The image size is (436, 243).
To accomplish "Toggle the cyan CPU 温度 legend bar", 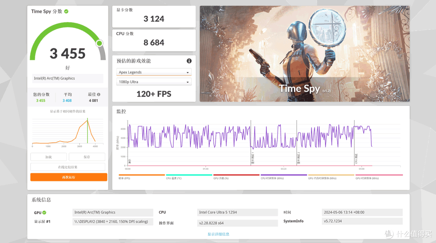I will pos(189,175).
